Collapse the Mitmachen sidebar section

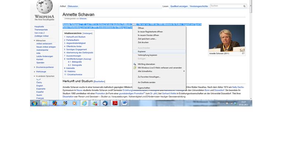tap(35, 41)
